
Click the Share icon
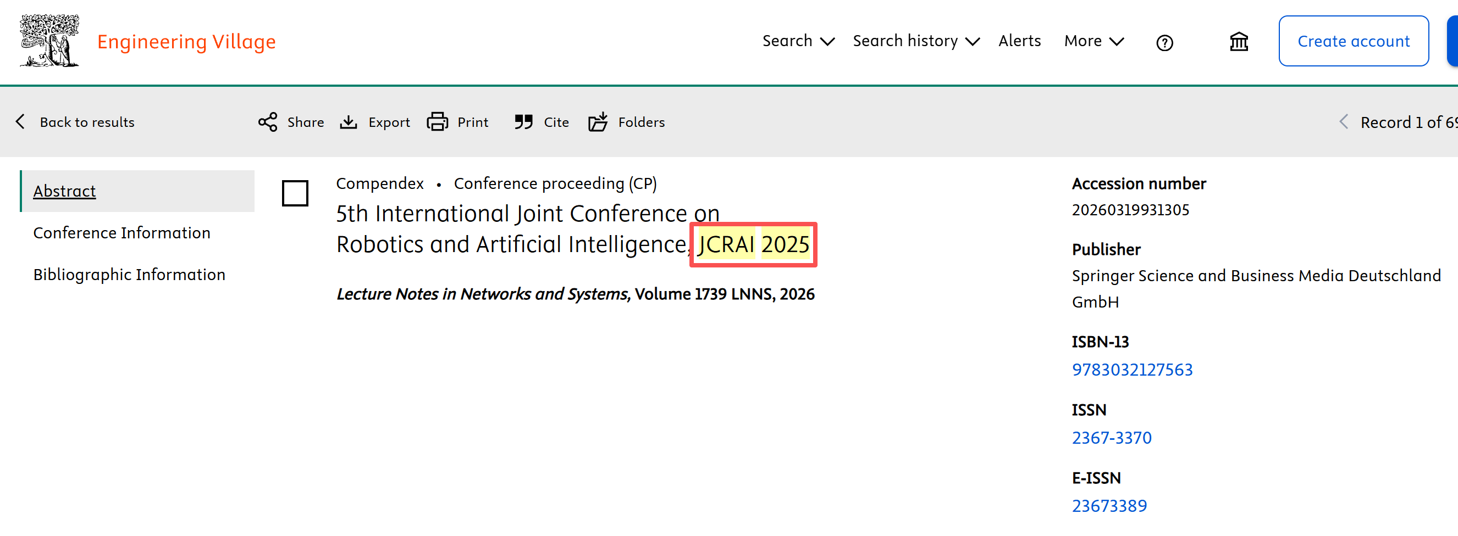pos(268,122)
